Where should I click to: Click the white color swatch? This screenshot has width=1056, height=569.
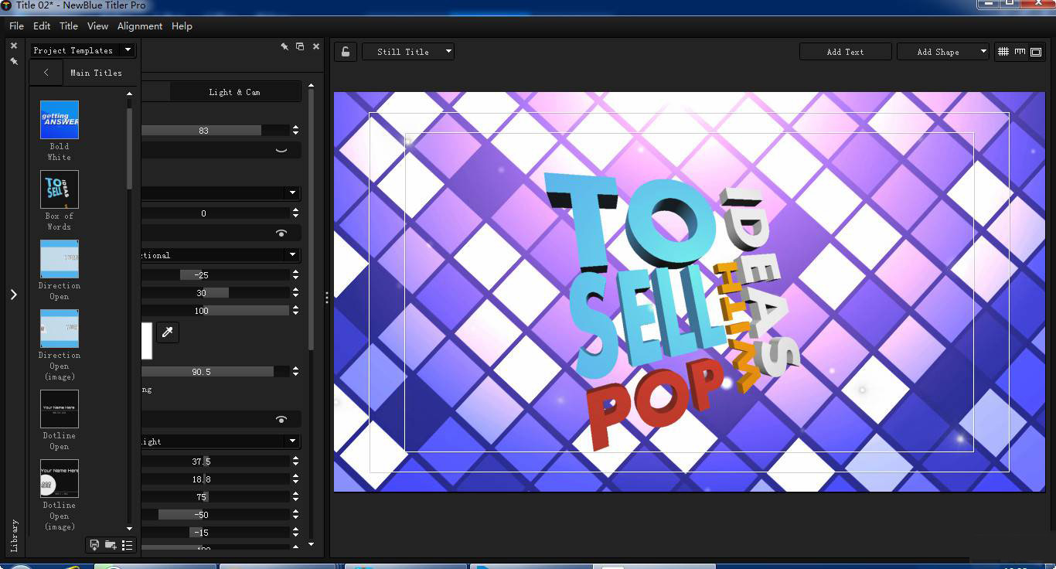146,341
